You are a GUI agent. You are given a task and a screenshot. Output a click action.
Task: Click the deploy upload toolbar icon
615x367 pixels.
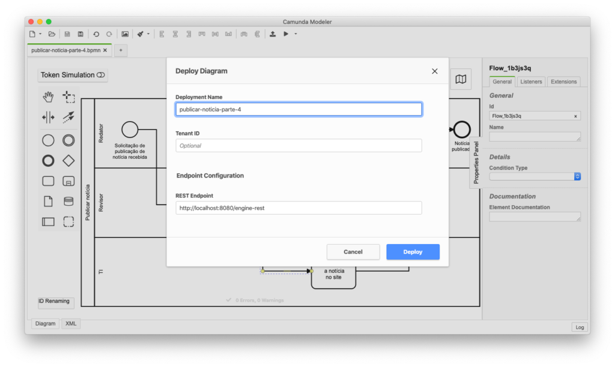pyautogui.click(x=273, y=34)
